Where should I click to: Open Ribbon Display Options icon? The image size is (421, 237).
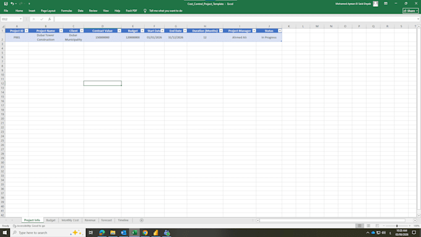[x=386, y=4]
